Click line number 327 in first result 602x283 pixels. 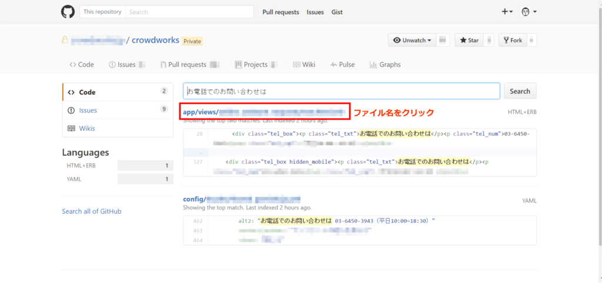198,162
